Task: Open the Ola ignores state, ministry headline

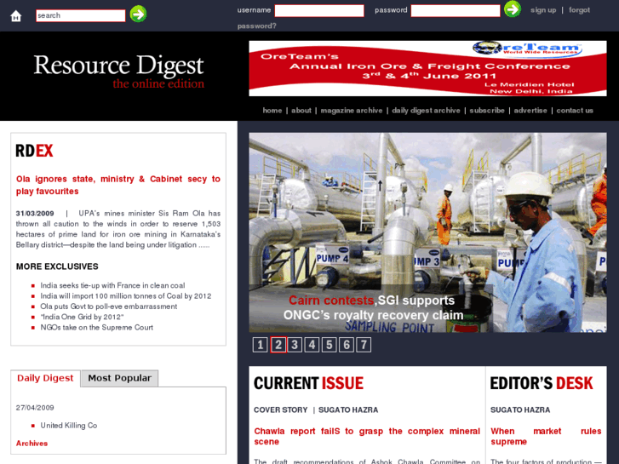Action: 118,186
